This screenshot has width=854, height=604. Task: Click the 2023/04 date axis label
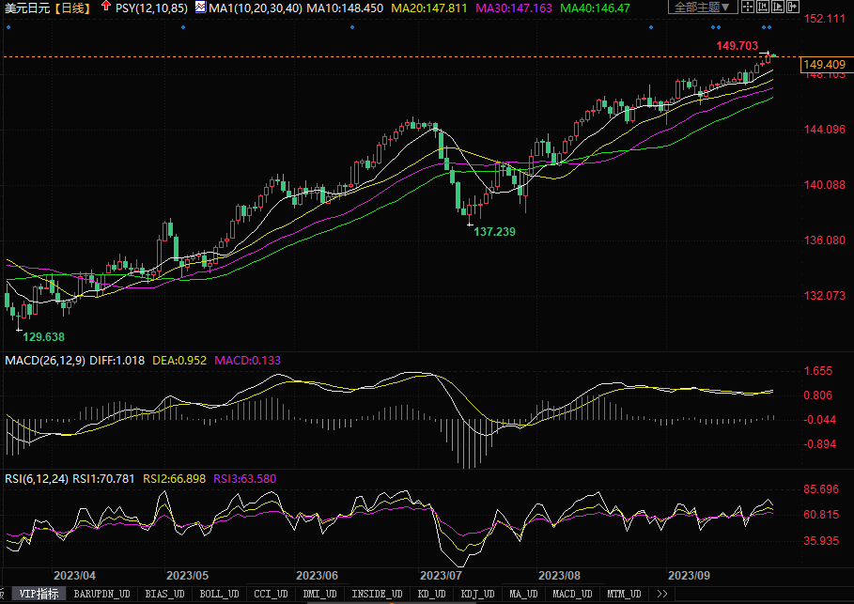point(74,576)
